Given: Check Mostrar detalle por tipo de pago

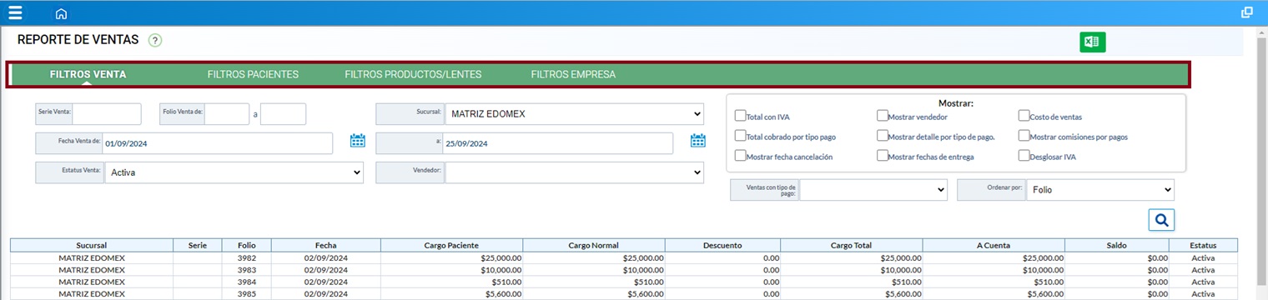Looking at the screenshot, I should click(882, 135).
